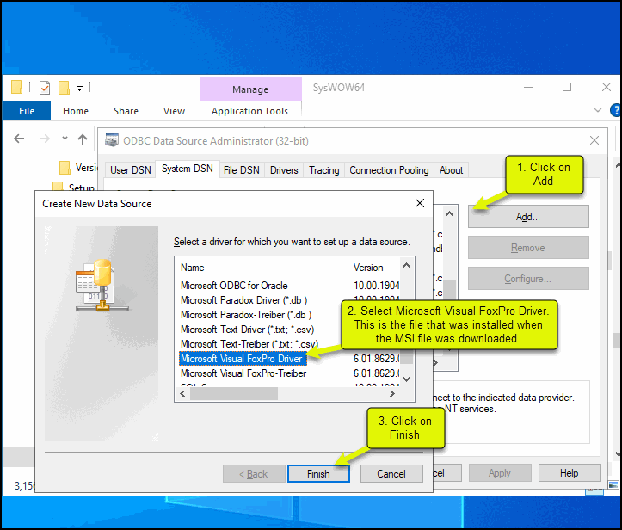Click the Apply button in ODBC Administrator

[x=500, y=473]
